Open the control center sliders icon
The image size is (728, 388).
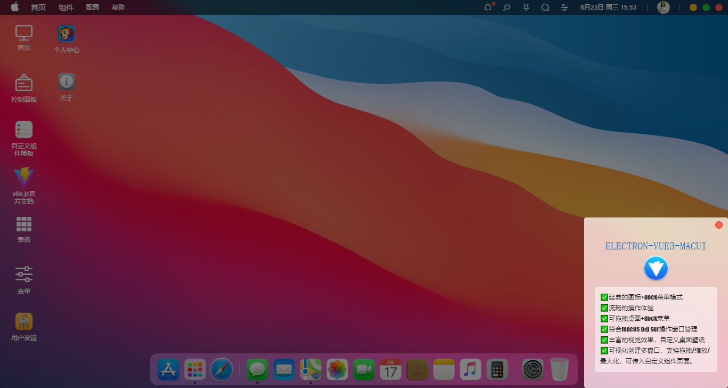coord(564,7)
